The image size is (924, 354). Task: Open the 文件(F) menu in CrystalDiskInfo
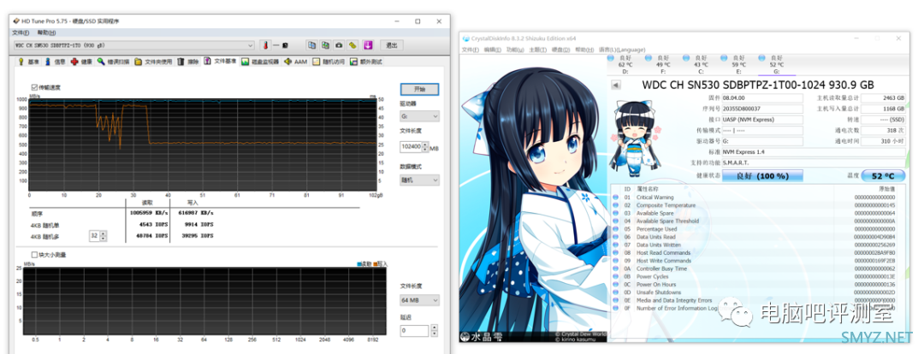point(471,50)
